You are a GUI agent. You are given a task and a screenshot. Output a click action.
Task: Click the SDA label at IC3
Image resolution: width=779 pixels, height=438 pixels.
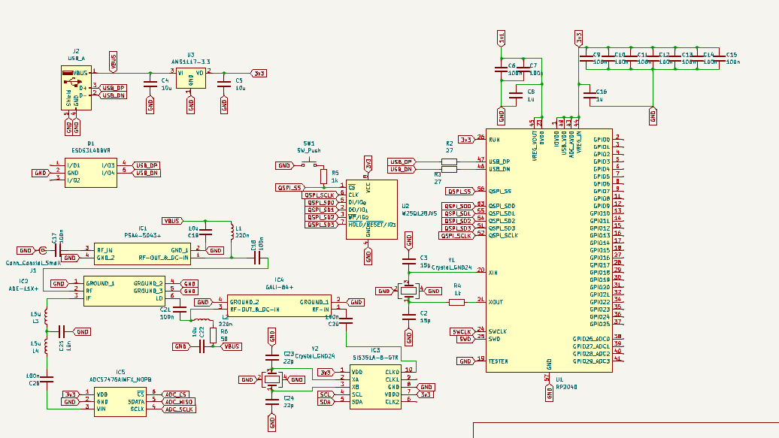coord(326,402)
